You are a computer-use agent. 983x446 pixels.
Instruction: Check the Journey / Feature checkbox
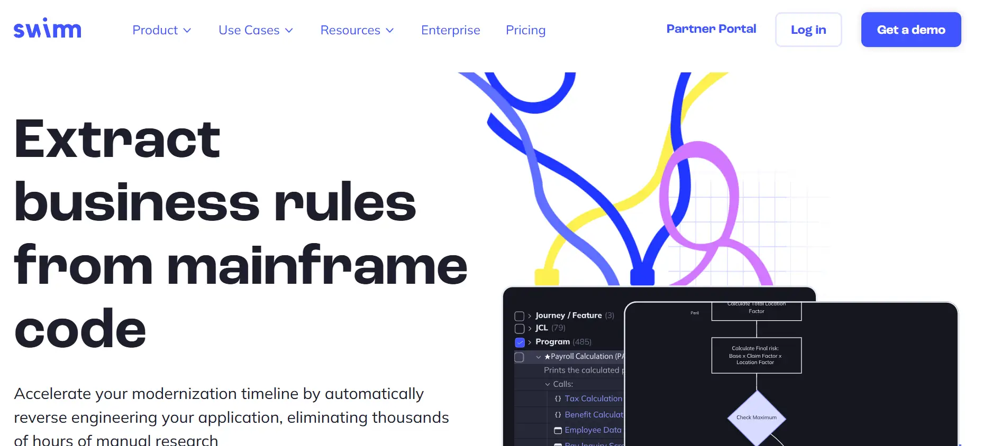pyautogui.click(x=519, y=316)
